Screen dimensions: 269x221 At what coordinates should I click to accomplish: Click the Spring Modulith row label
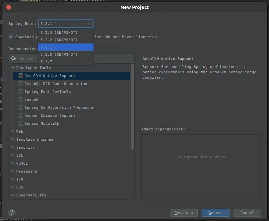(x=42, y=123)
